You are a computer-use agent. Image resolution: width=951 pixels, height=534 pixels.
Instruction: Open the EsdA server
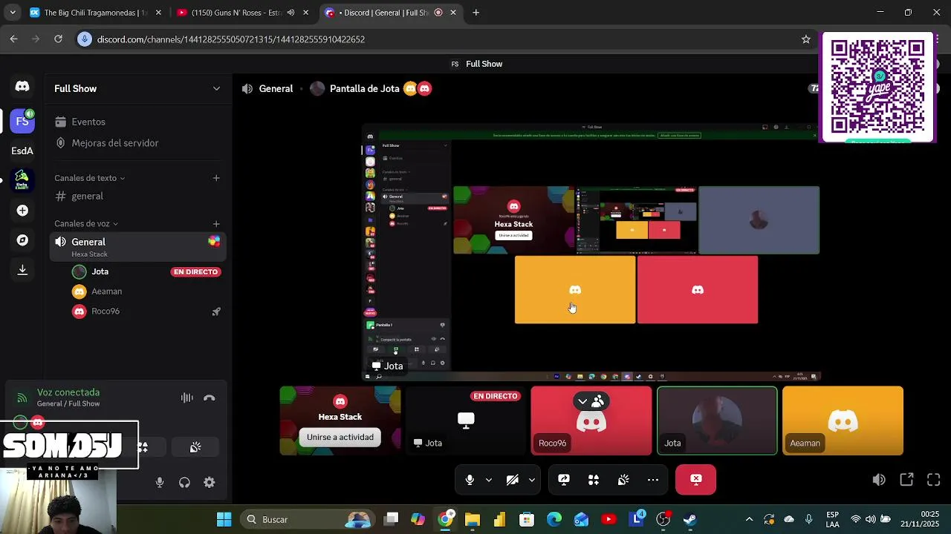coord(22,151)
